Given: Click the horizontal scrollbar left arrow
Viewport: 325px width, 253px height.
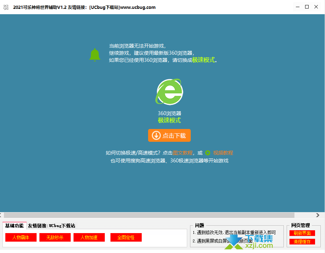Looking at the screenshot, I should point(1,215).
